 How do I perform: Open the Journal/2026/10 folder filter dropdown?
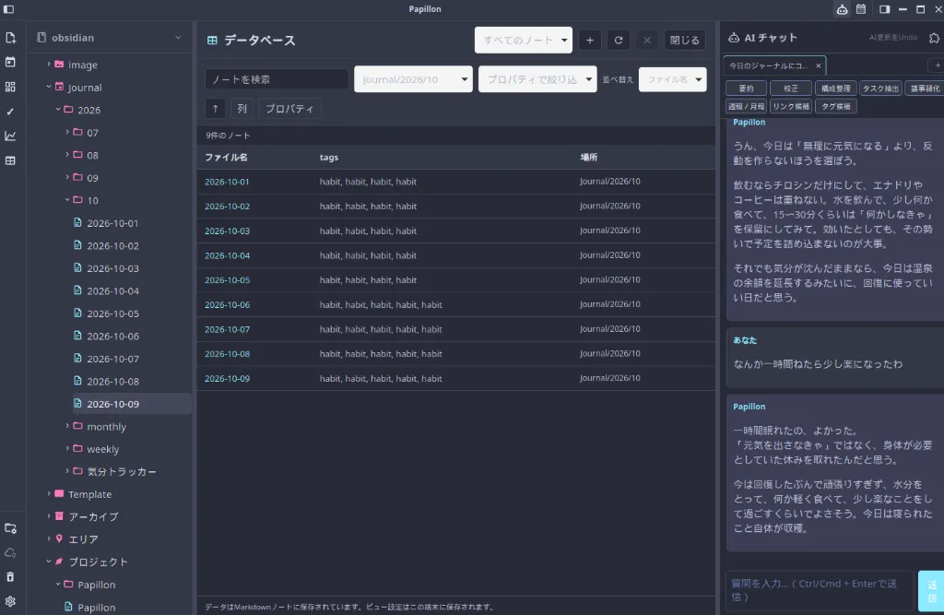(x=414, y=79)
